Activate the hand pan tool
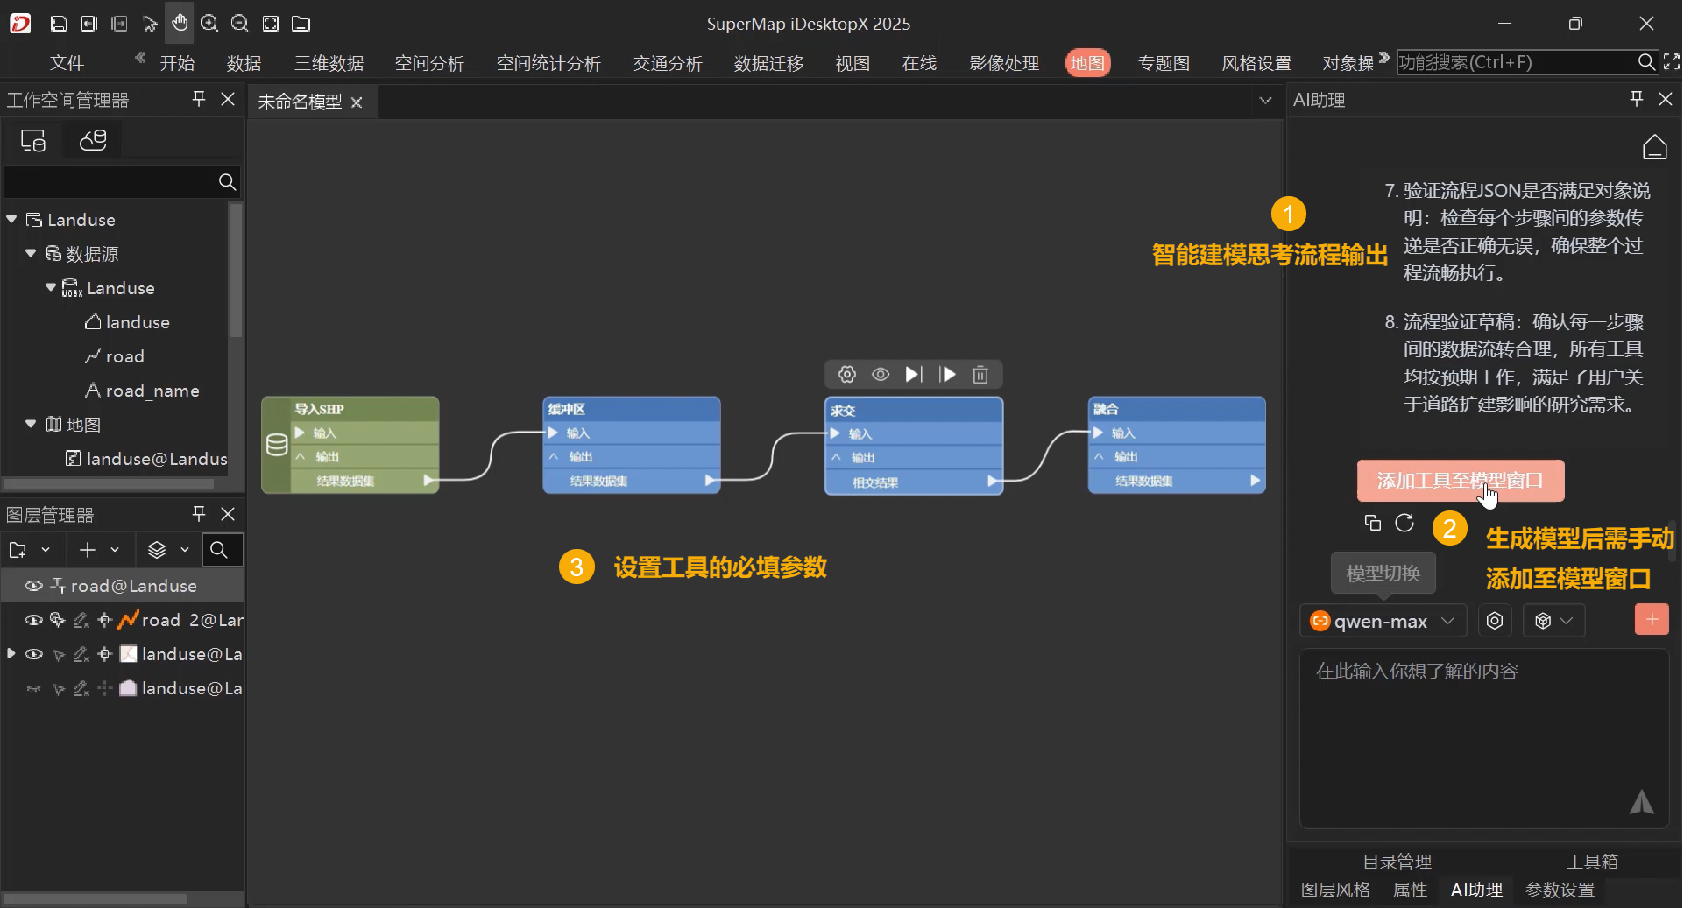The image size is (1691, 908). point(180,23)
